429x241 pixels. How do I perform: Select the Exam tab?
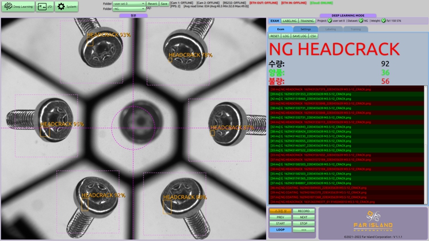pyautogui.click(x=281, y=29)
